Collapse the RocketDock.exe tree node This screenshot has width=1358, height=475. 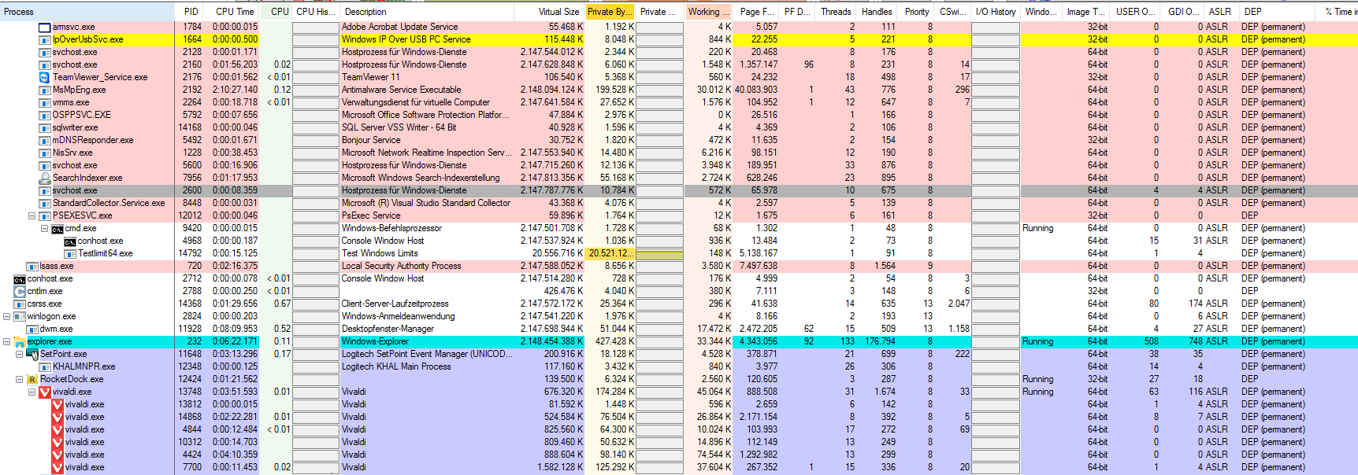point(19,379)
